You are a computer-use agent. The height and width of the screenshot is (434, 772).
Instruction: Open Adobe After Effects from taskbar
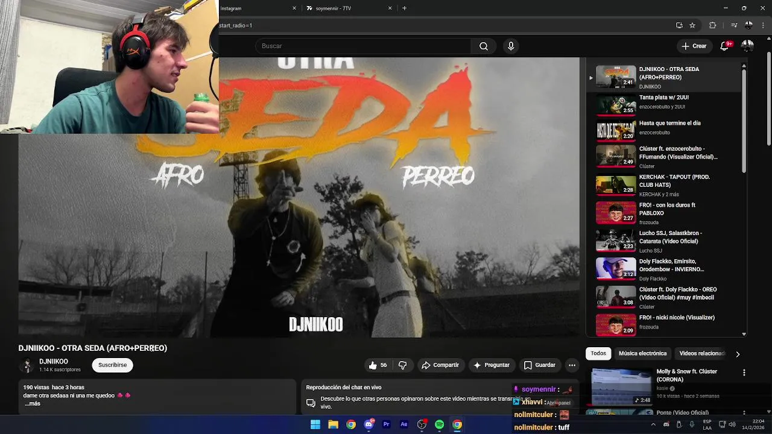click(404, 424)
